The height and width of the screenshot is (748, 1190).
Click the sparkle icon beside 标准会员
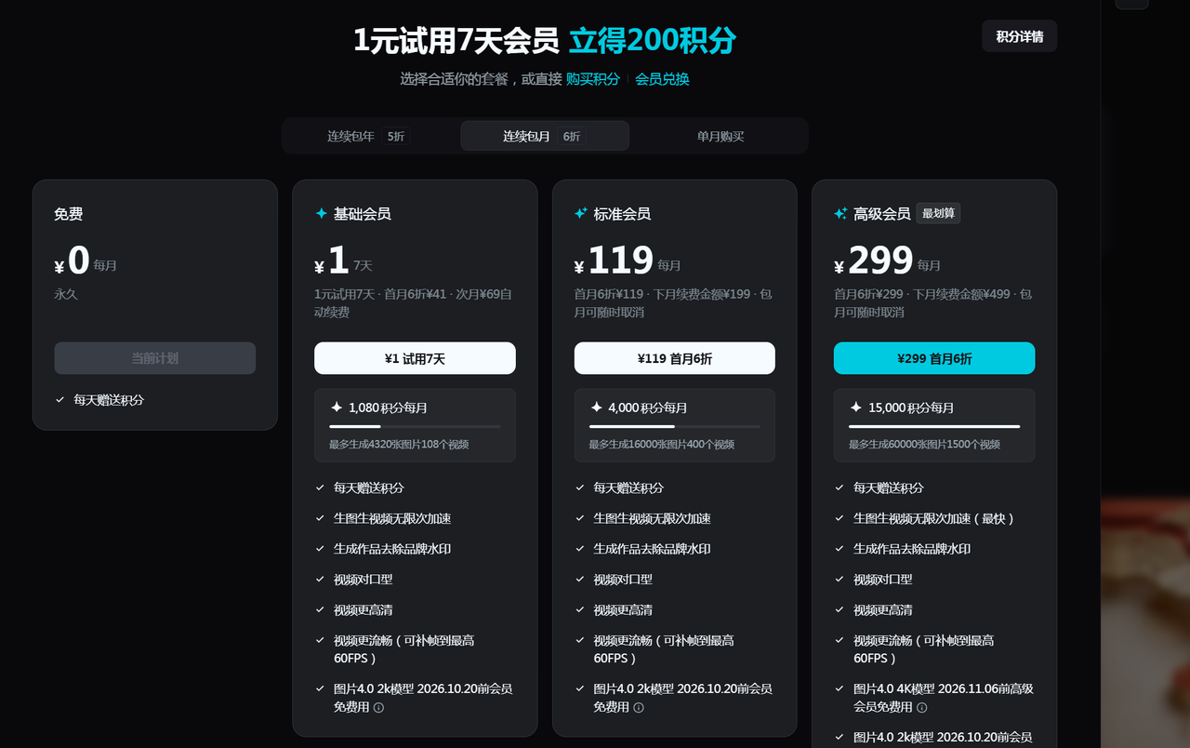tap(580, 214)
